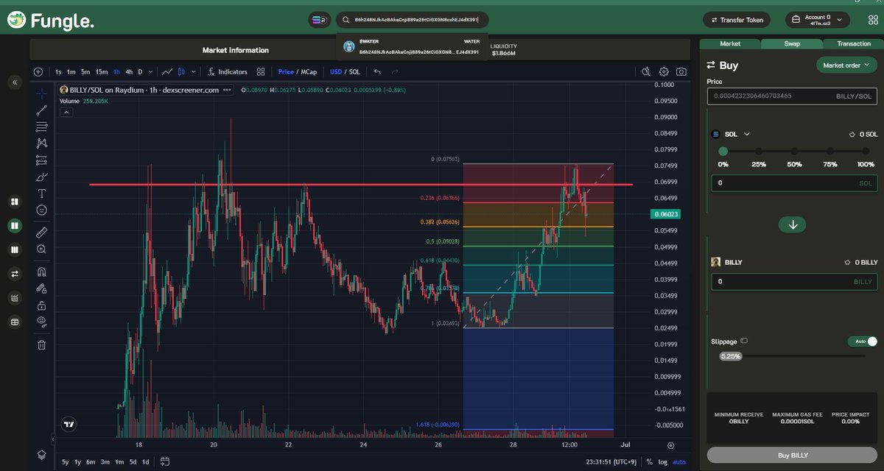Open the SOL token selector dropdown
The image size is (884, 471).
click(x=731, y=135)
